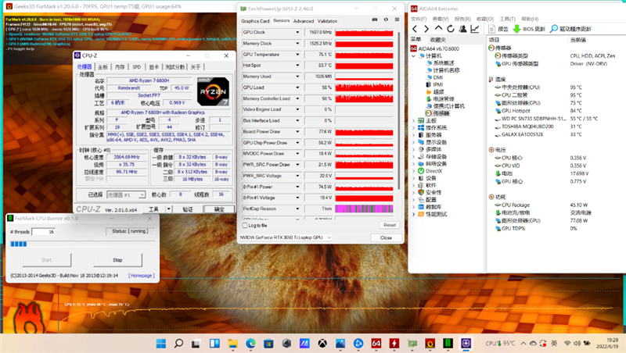
Task: Select 超频 flame item in AIDA64 tree
Action: (435, 91)
